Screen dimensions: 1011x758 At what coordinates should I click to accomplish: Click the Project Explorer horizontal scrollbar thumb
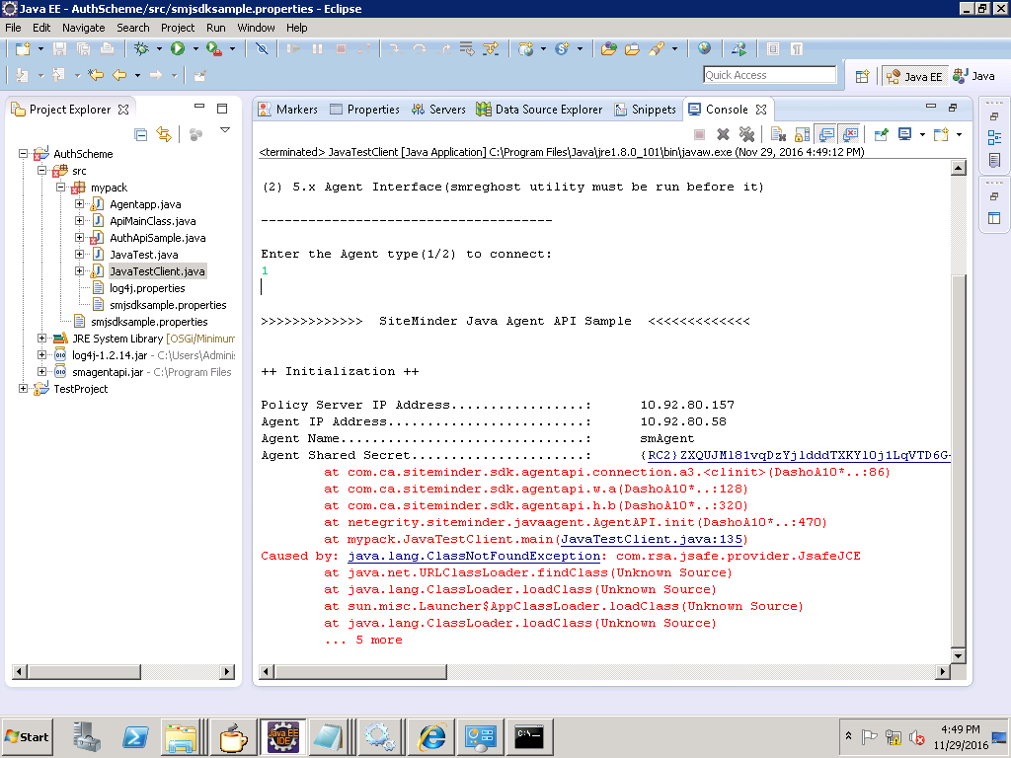point(85,671)
